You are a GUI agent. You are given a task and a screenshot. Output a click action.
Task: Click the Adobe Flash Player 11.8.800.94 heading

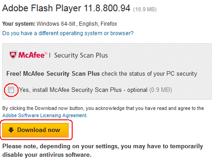[66, 8]
